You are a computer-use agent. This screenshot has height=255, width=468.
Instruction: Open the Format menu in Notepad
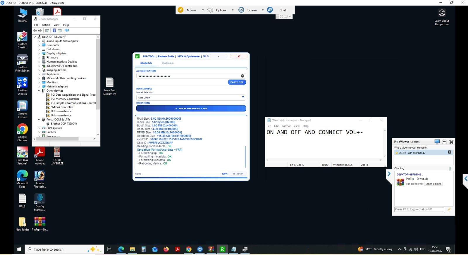tap(286, 126)
